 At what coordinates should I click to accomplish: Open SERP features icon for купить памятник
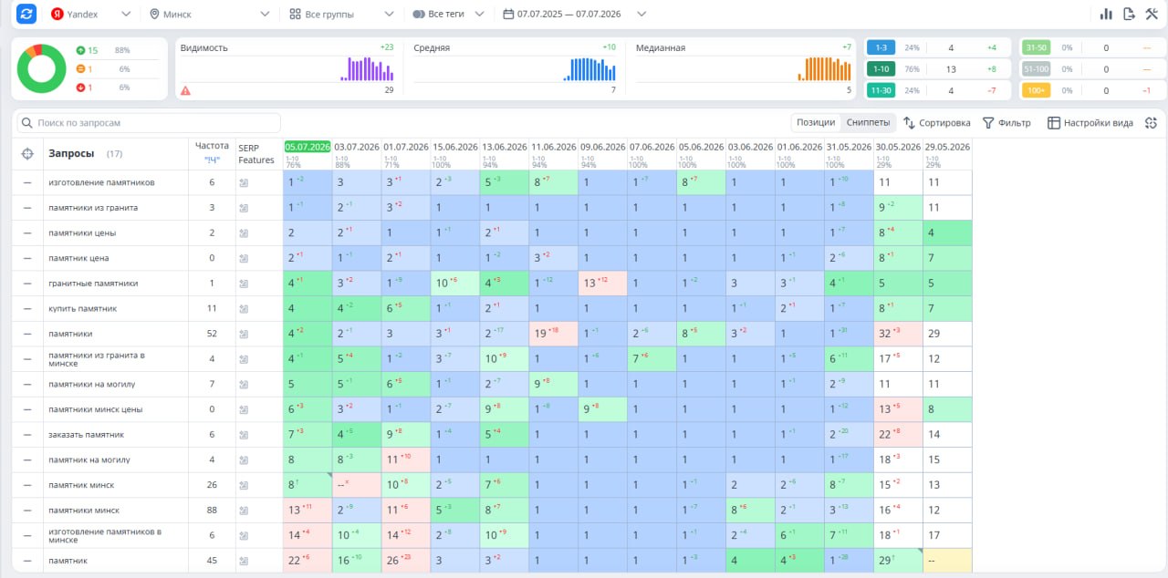point(244,309)
